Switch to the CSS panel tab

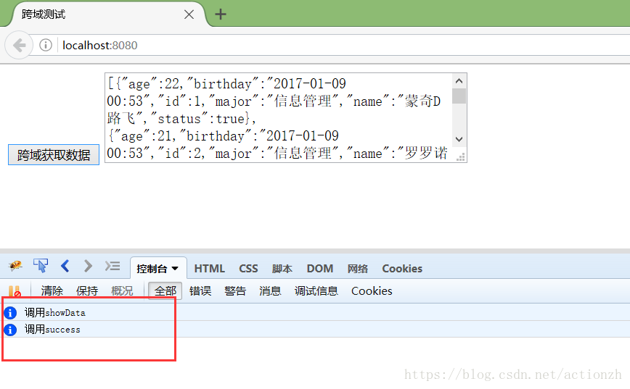[x=248, y=268]
